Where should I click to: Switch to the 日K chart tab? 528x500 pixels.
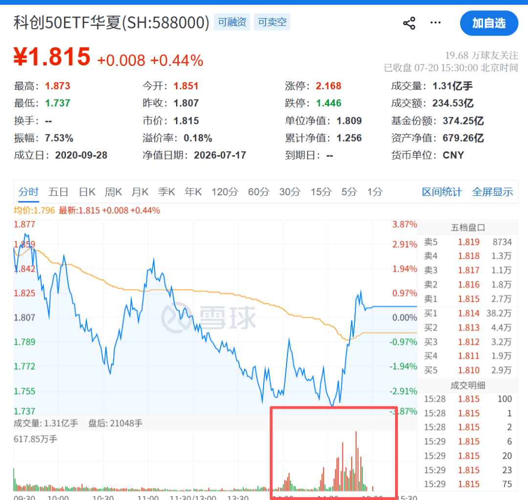(87, 192)
